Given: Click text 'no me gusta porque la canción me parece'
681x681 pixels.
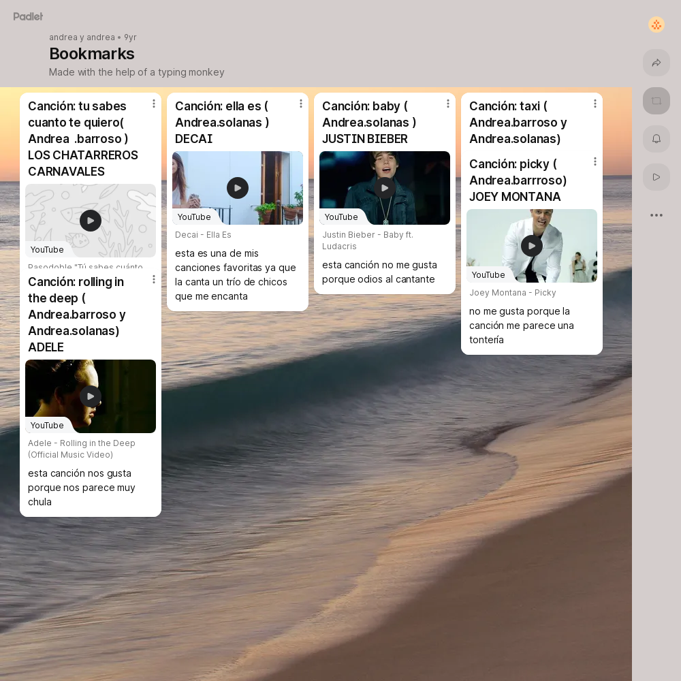Looking at the screenshot, I should [x=522, y=326].
